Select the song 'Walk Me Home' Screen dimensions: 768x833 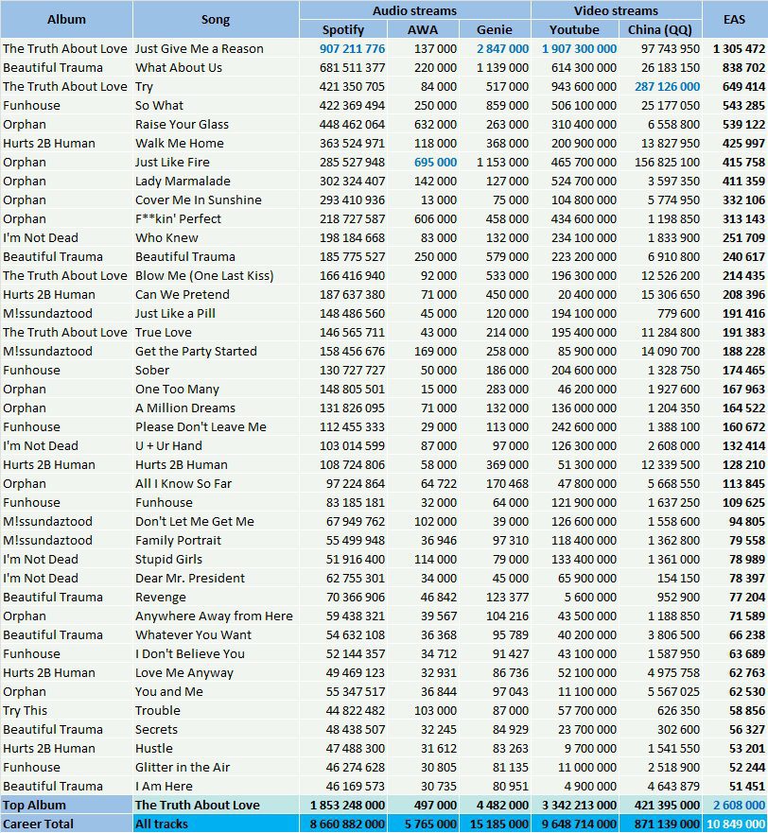click(x=180, y=144)
